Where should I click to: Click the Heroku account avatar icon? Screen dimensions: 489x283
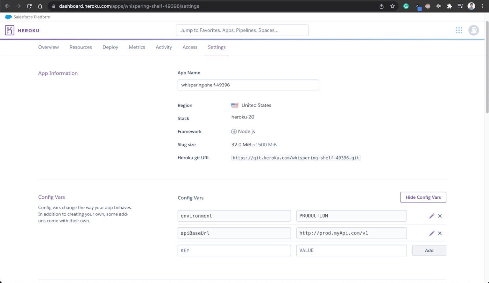[x=474, y=30]
